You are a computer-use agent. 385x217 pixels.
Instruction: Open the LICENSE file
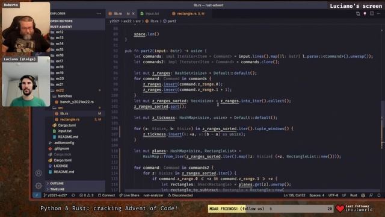pyautogui.click(x=60, y=166)
